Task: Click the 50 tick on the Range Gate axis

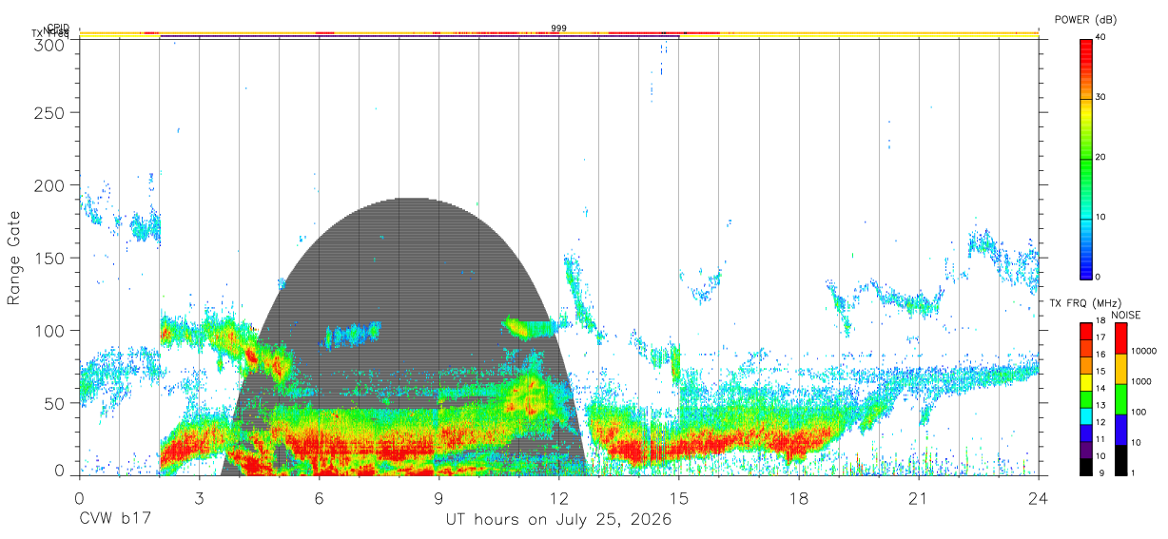Action: (x=55, y=402)
